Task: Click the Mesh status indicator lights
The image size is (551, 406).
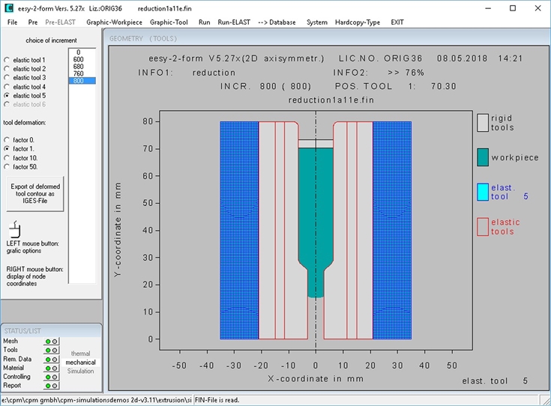Action: pos(51,342)
